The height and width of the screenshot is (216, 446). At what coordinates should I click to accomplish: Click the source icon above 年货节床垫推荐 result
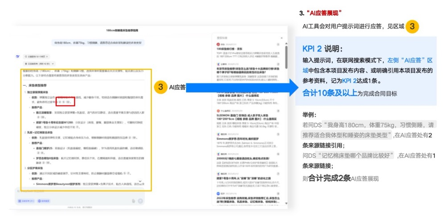pos(219,65)
